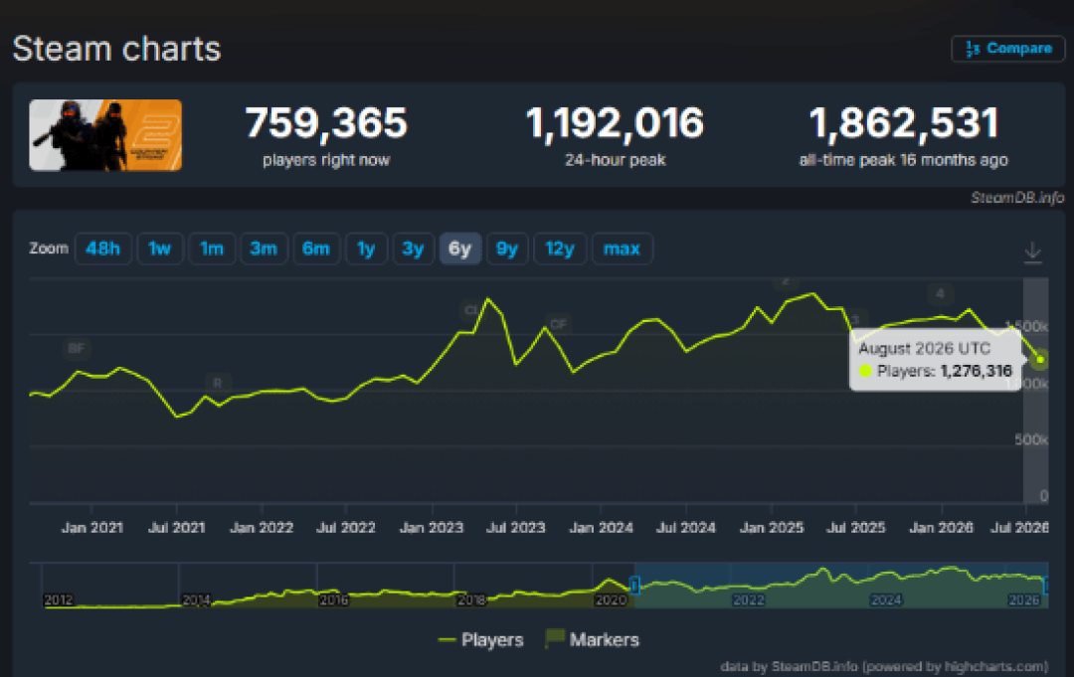Set zoom to 1y
The image size is (1074, 677).
[366, 249]
